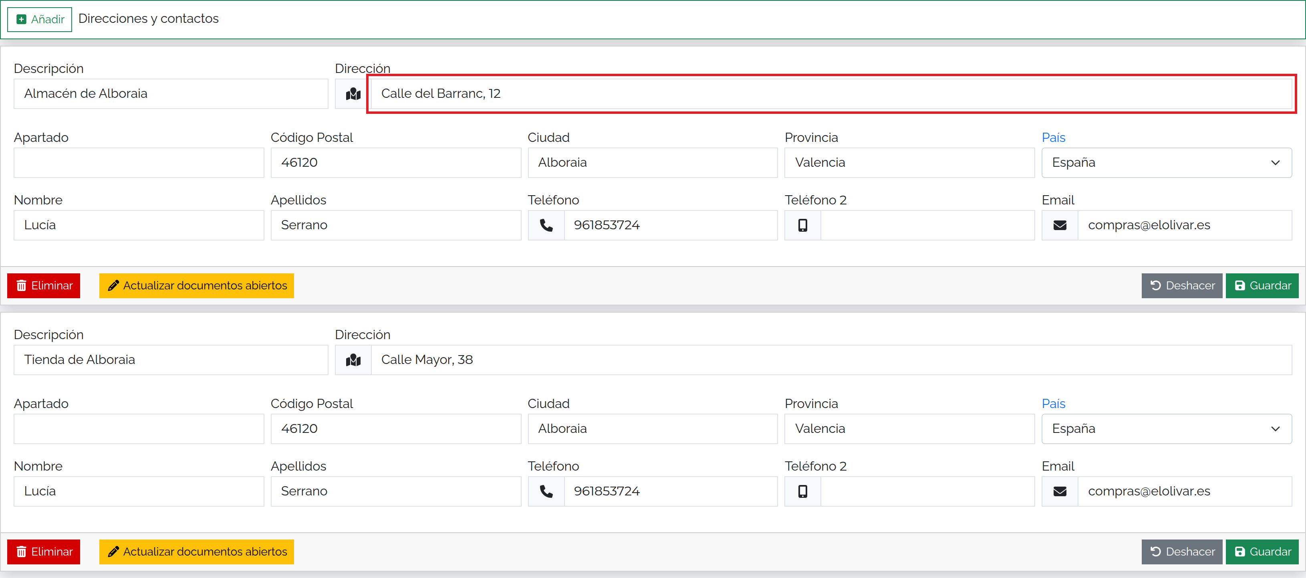This screenshot has width=1306, height=578.
Task: Edit Código Postal 46120 in Tienda card
Action: tap(396, 429)
